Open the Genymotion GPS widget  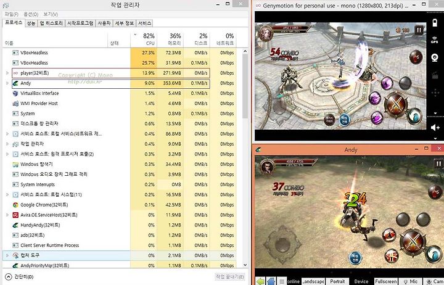[435, 40]
